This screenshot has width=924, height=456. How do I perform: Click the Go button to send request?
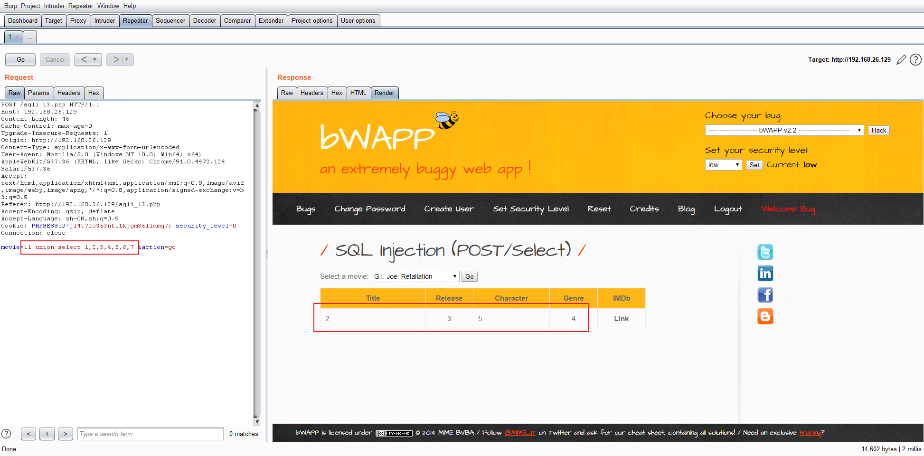click(20, 59)
